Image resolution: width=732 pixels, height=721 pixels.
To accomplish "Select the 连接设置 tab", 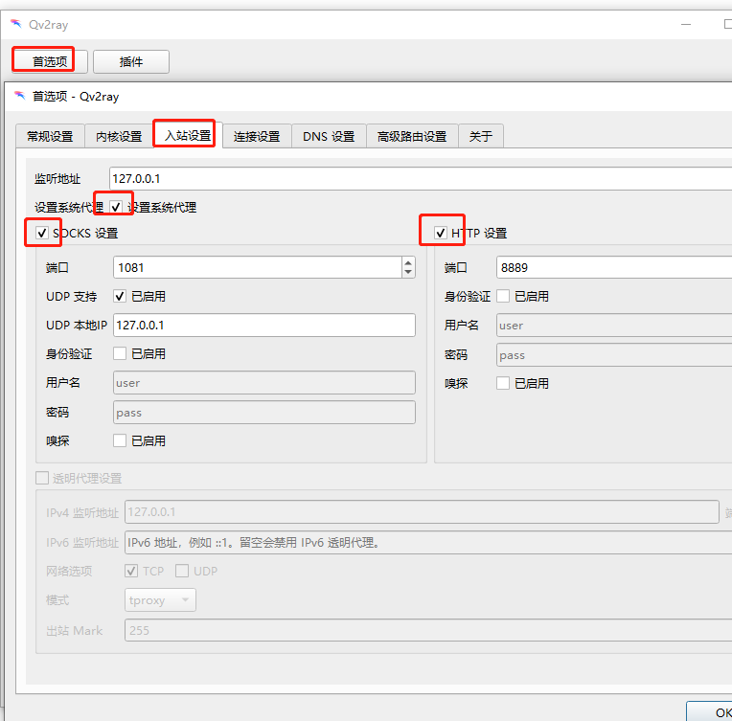I will pos(257,136).
